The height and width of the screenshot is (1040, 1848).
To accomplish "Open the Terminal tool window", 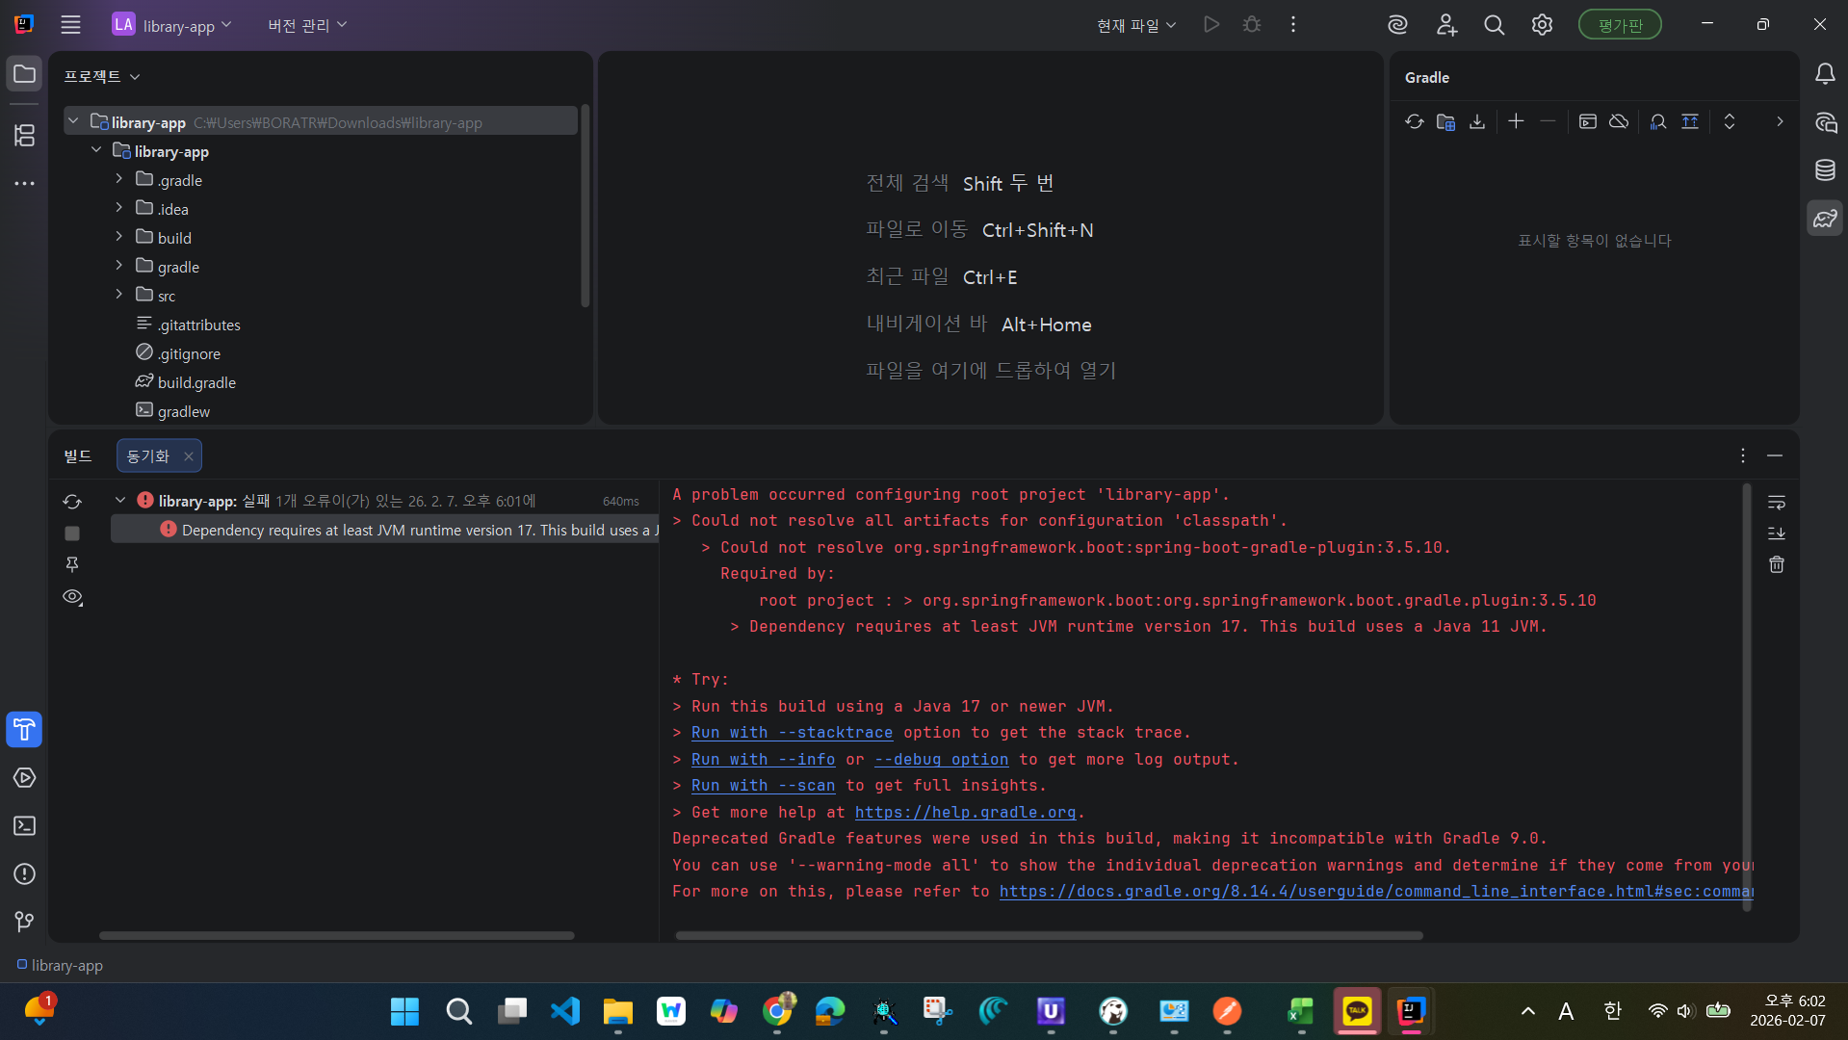I will coord(24,826).
